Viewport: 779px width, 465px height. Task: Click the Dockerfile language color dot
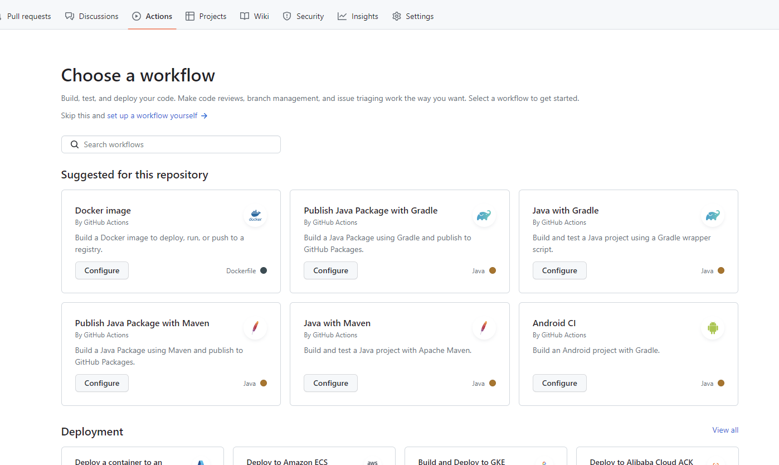click(264, 270)
